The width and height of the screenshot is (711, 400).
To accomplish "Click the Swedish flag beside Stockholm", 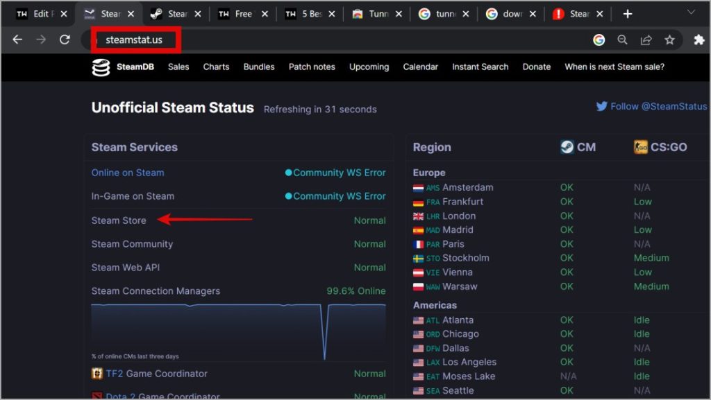I will pos(418,259).
